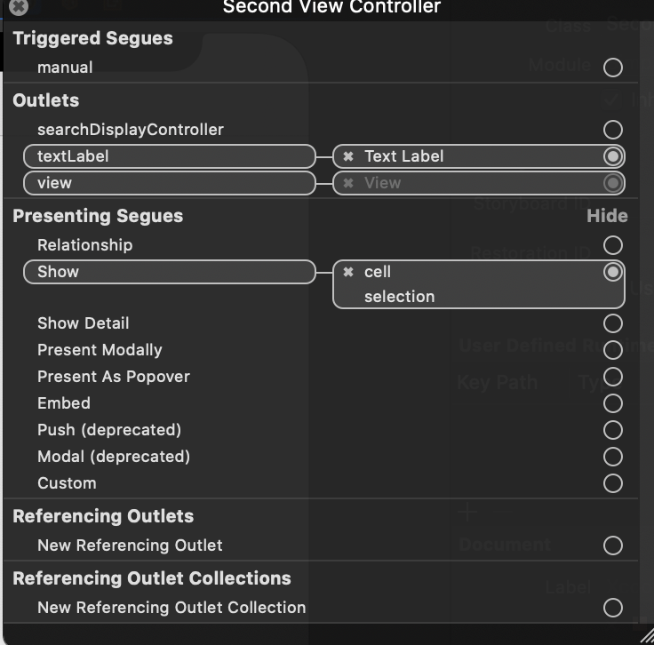Screen dimensions: 654x645
Task: Remove the Text Label connection with its x icon
Action: tap(348, 156)
